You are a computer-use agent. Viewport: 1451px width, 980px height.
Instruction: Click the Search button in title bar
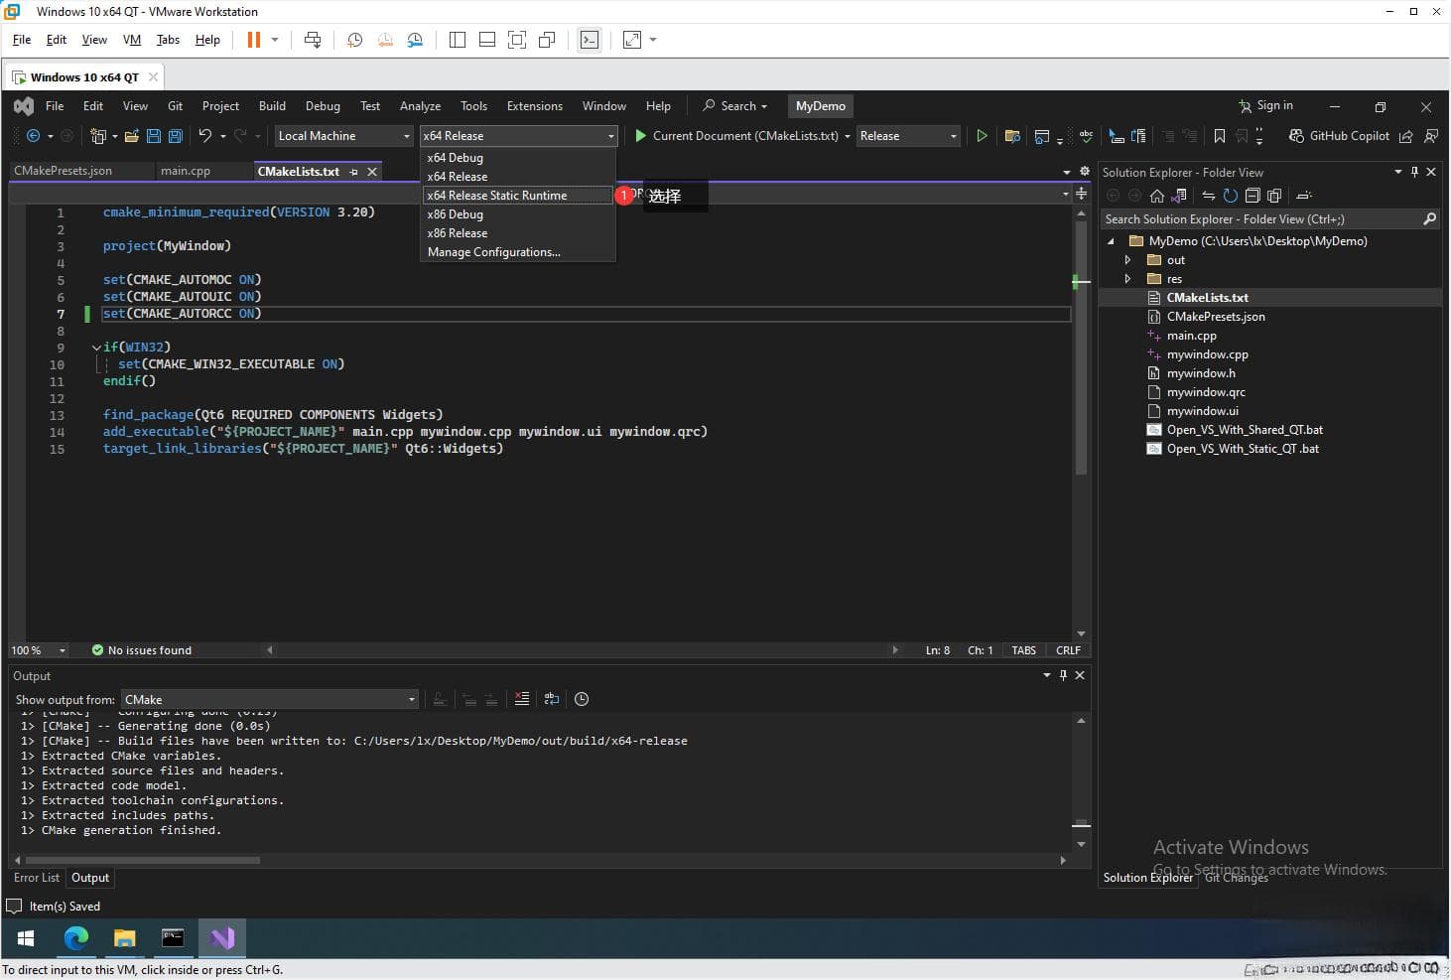point(734,106)
